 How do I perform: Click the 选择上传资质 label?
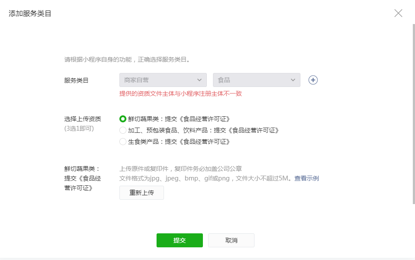click(83, 119)
